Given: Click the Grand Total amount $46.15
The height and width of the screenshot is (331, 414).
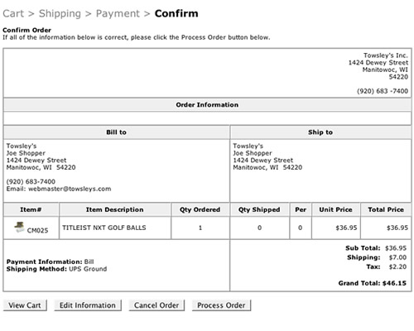Looking at the screenshot, I should click(394, 283).
